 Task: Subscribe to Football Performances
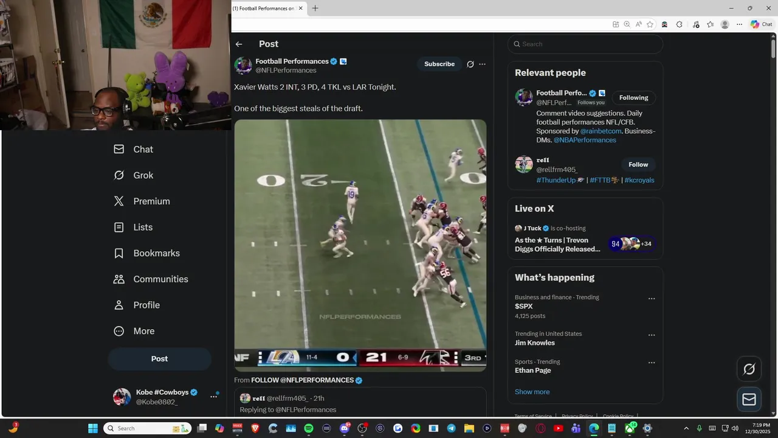(x=439, y=64)
